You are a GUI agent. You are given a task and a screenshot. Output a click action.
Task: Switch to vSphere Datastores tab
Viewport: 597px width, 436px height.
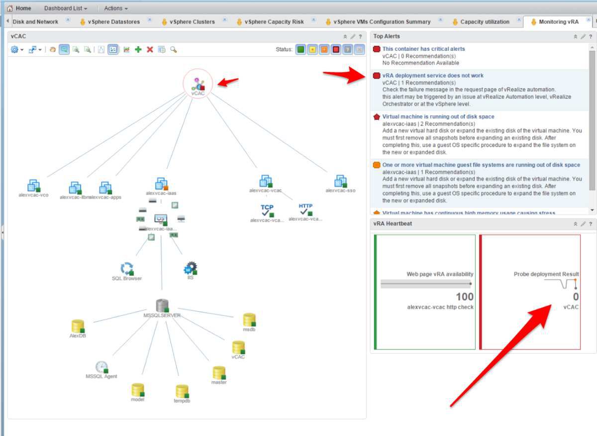tap(113, 21)
